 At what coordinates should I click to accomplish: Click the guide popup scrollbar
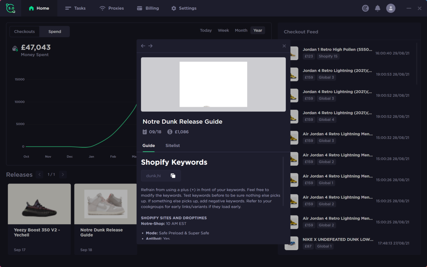(283, 181)
